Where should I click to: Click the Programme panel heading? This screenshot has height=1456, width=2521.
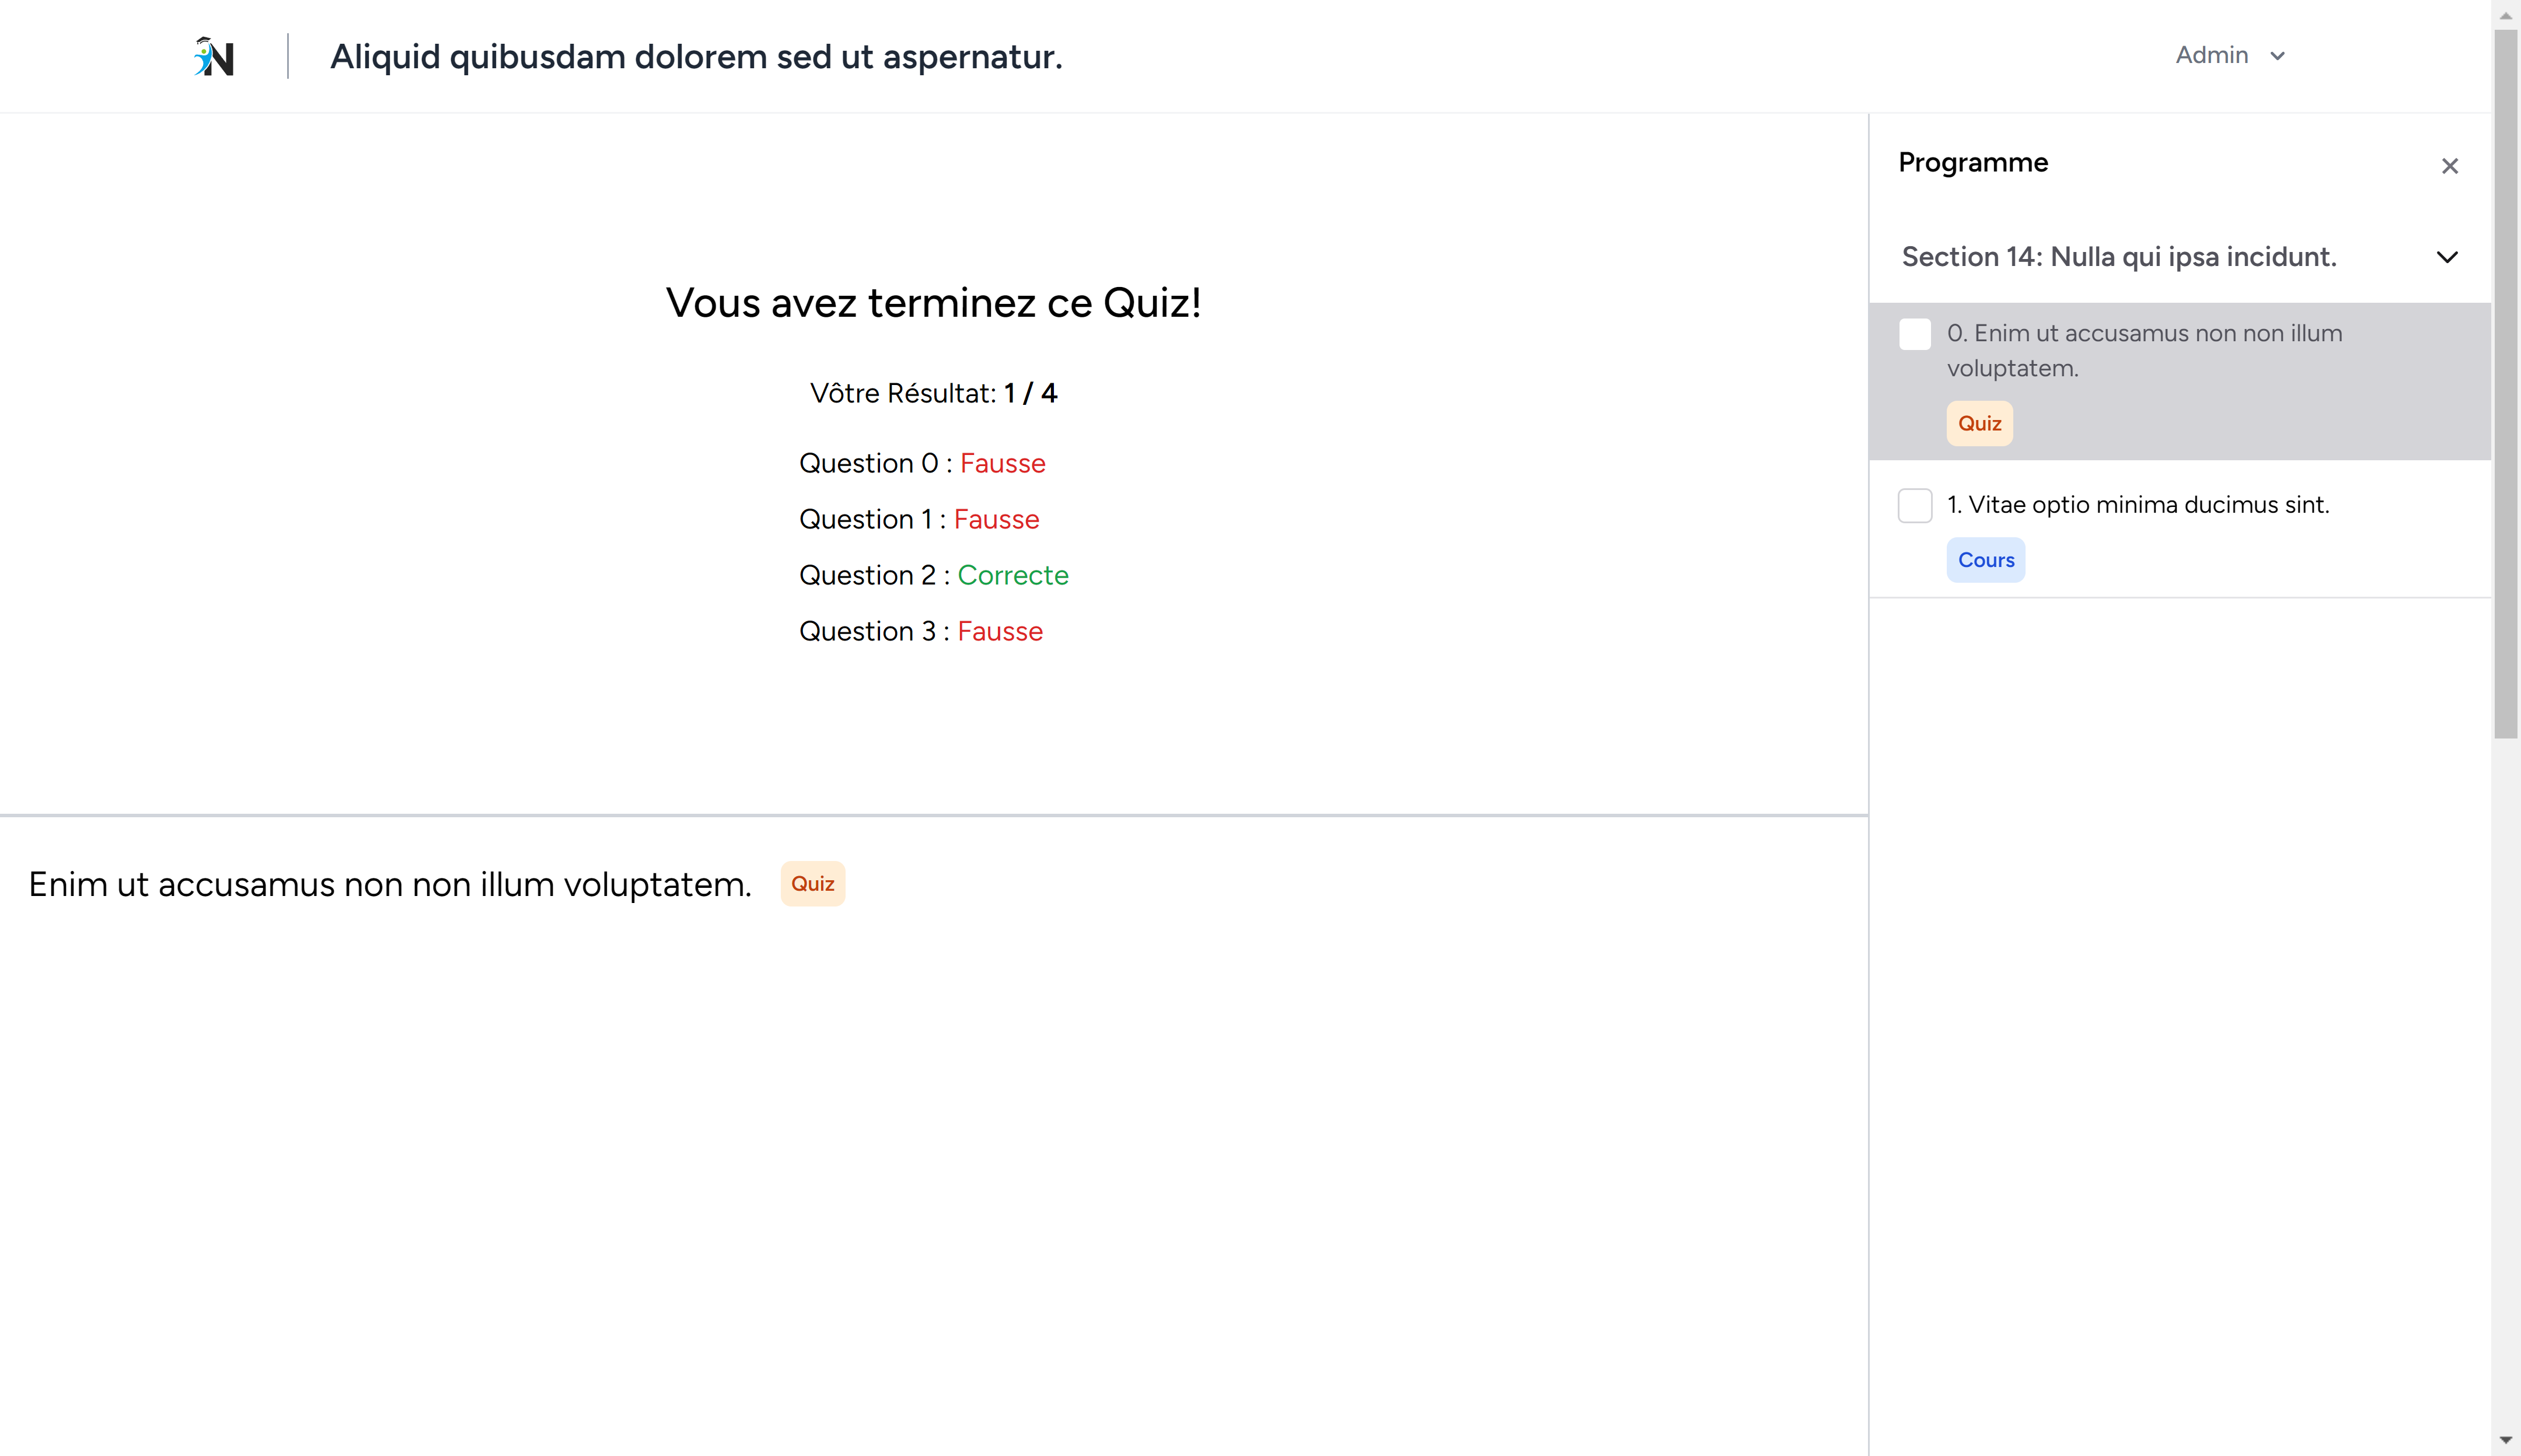1973,163
